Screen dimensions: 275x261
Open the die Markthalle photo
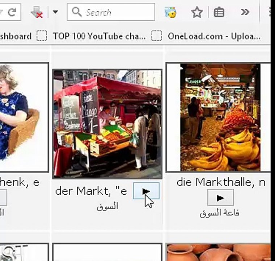point(218,117)
